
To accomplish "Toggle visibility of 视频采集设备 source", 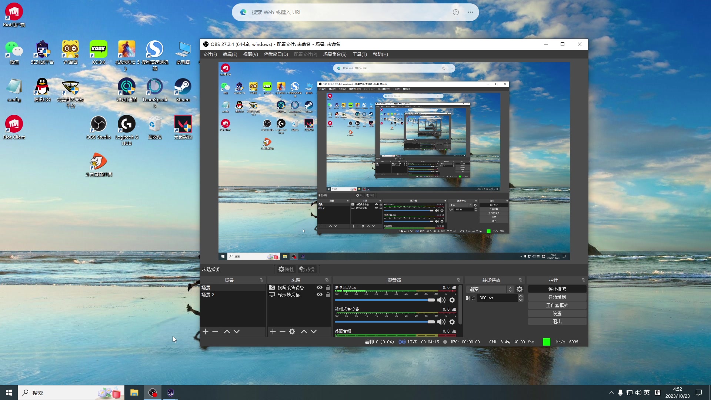I will 319,288.
